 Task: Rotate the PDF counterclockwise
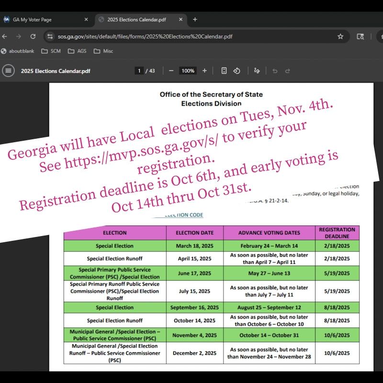pyautogui.click(x=237, y=71)
